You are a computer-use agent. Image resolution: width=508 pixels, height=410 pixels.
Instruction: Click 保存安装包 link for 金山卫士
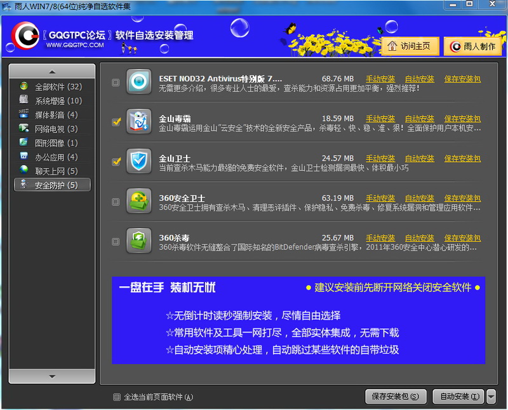462,159
